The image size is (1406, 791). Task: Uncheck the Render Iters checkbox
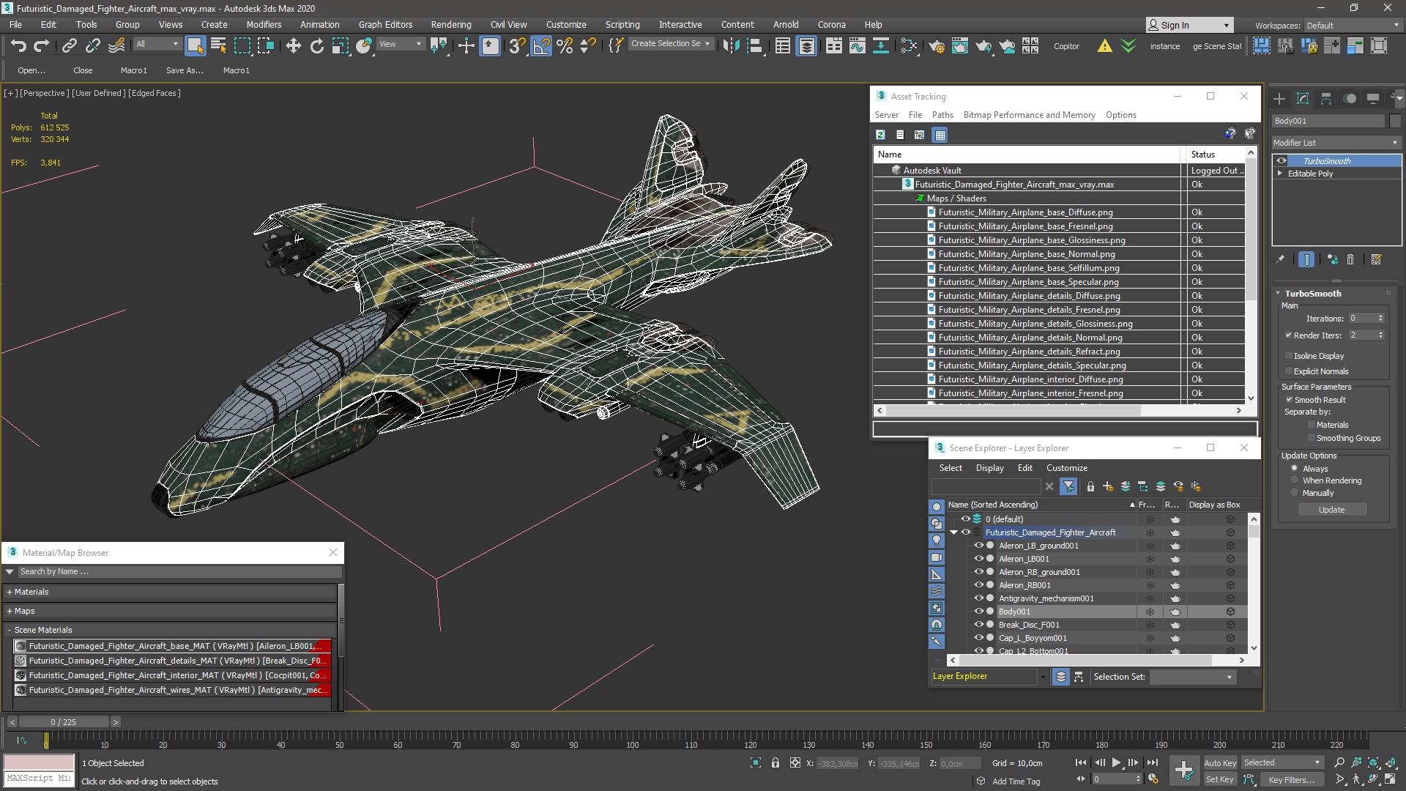pyautogui.click(x=1288, y=335)
